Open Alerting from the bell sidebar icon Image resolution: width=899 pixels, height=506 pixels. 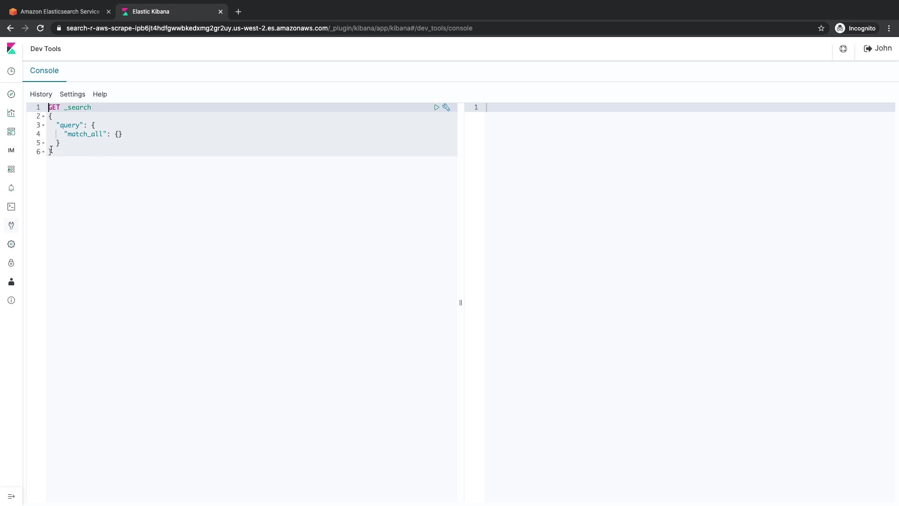pyautogui.click(x=11, y=188)
